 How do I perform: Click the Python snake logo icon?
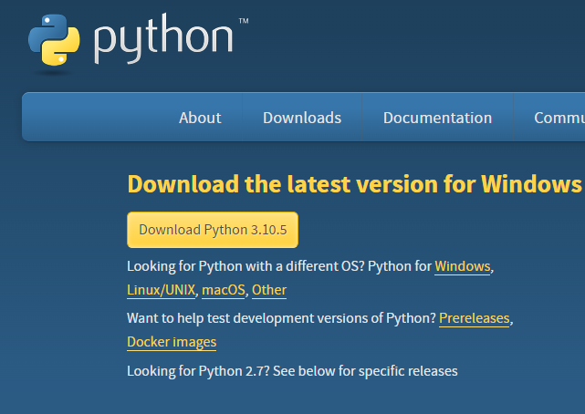click(54, 40)
